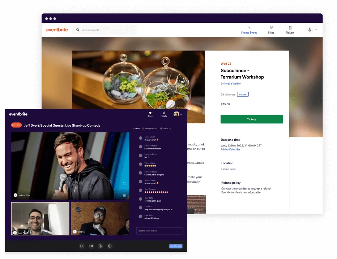This screenshot has width=337, height=259.
Task: Click the Search events field
Action: click(x=105, y=30)
